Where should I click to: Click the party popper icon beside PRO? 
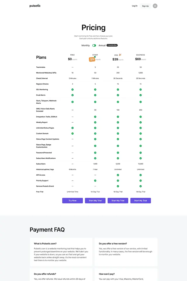coord(120,55)
